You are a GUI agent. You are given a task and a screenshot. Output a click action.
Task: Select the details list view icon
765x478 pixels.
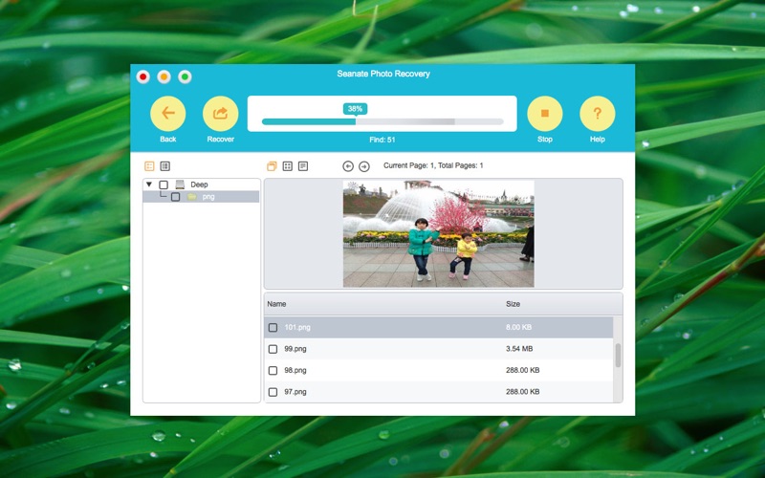[303, 166]
